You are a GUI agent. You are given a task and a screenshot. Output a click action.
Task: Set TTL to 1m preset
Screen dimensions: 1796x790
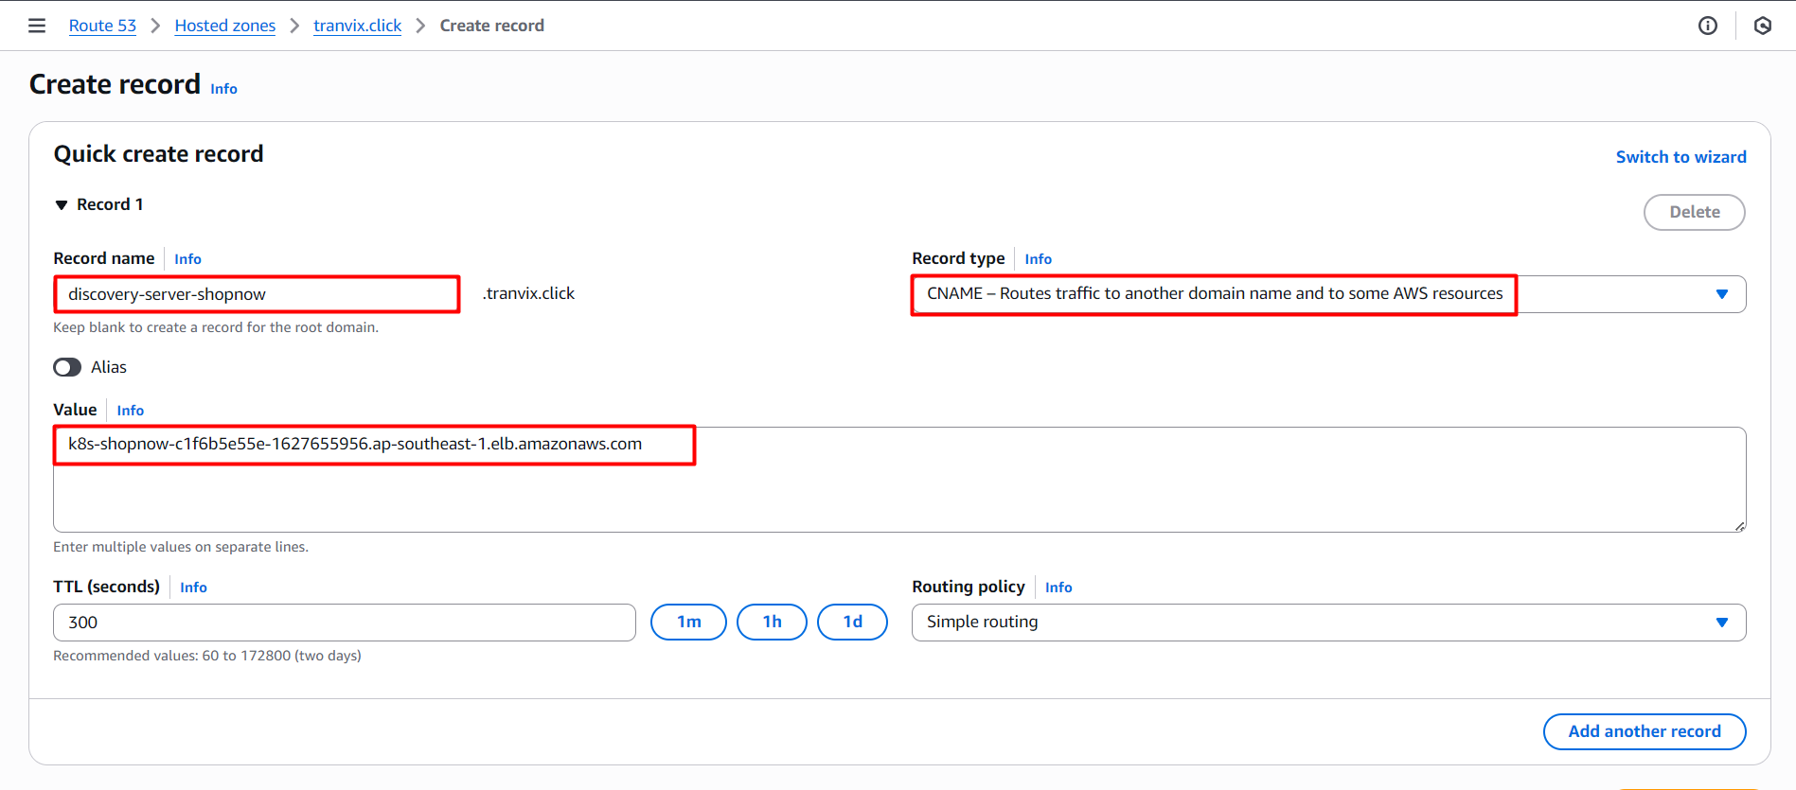pyautogui.click(x=688, y=622)
